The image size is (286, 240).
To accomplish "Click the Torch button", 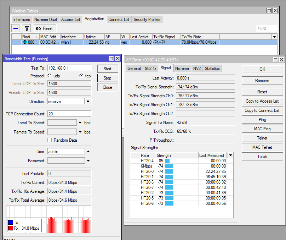I will tap(262, 157).
